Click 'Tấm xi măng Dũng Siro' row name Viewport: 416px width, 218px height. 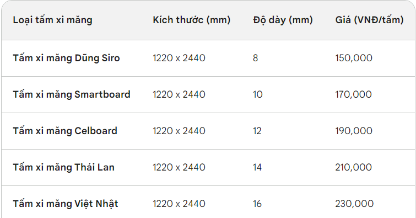point(66,58)
